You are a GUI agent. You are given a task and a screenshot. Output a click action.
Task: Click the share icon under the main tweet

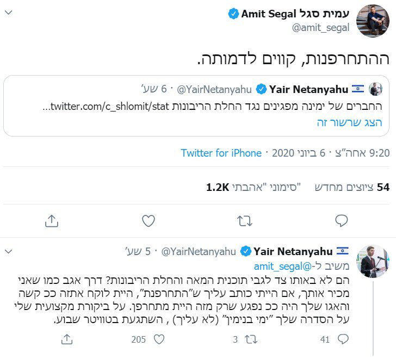[52, 220]
